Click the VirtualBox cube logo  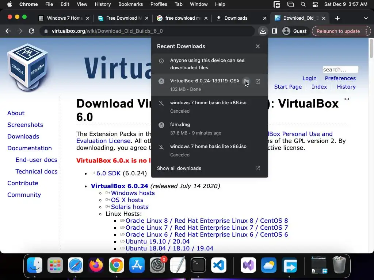point(28,67)
